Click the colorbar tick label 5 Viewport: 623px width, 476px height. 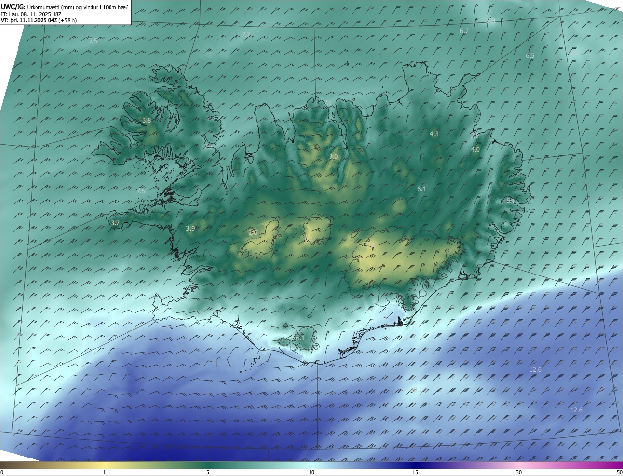pyautogui.click(x=208, y=472)
